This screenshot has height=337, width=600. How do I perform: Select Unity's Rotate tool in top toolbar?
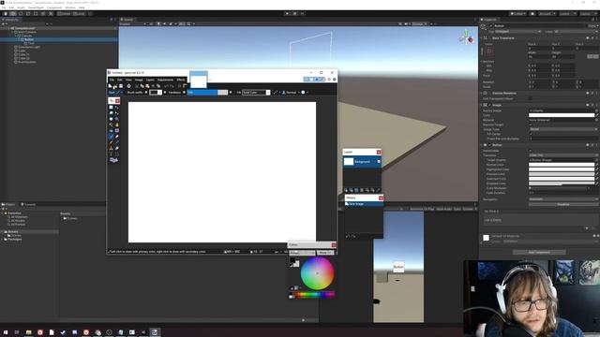[x=21, y=13]
